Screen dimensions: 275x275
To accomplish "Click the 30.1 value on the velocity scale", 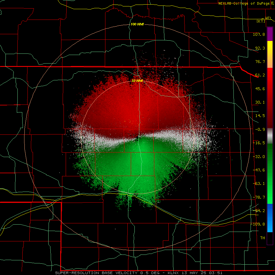I will 260,102.
